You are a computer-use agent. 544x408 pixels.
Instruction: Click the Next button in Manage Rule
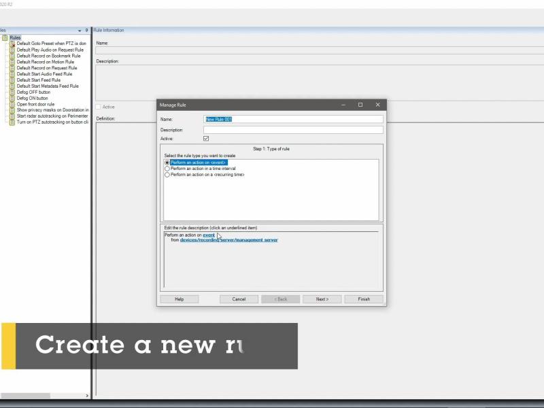point(321,299)
